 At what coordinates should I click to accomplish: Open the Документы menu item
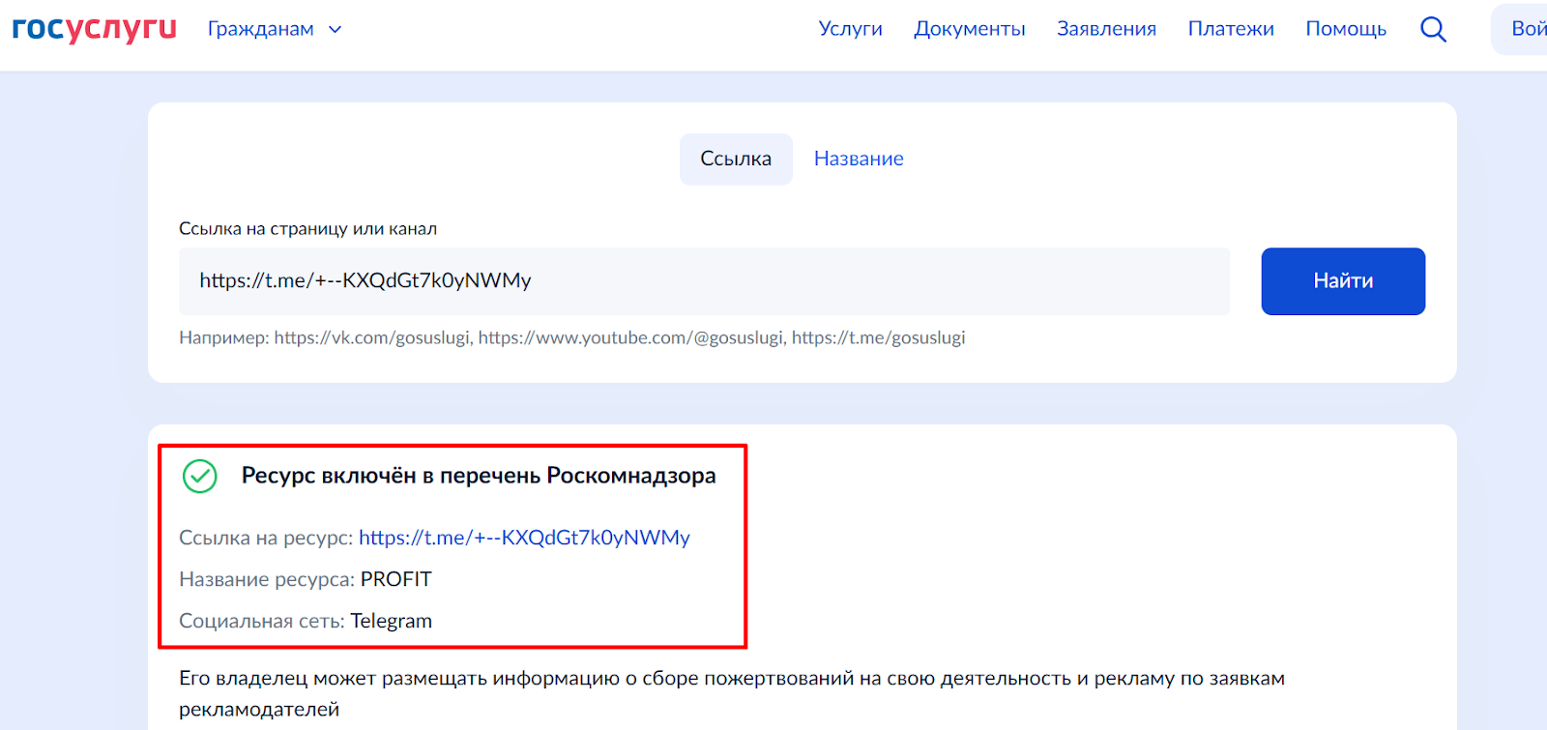969,29
